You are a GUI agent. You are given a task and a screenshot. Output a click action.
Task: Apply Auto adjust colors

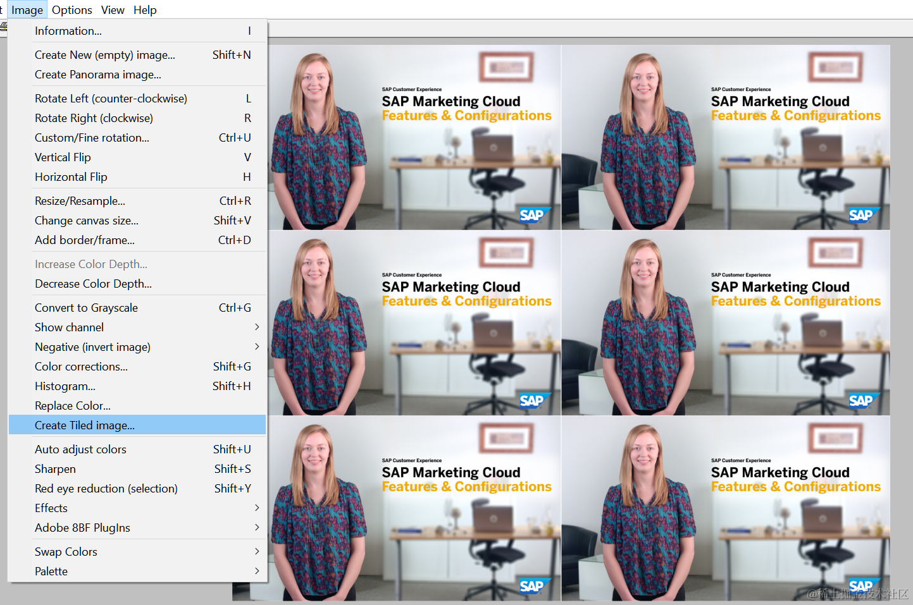(137, 449)
